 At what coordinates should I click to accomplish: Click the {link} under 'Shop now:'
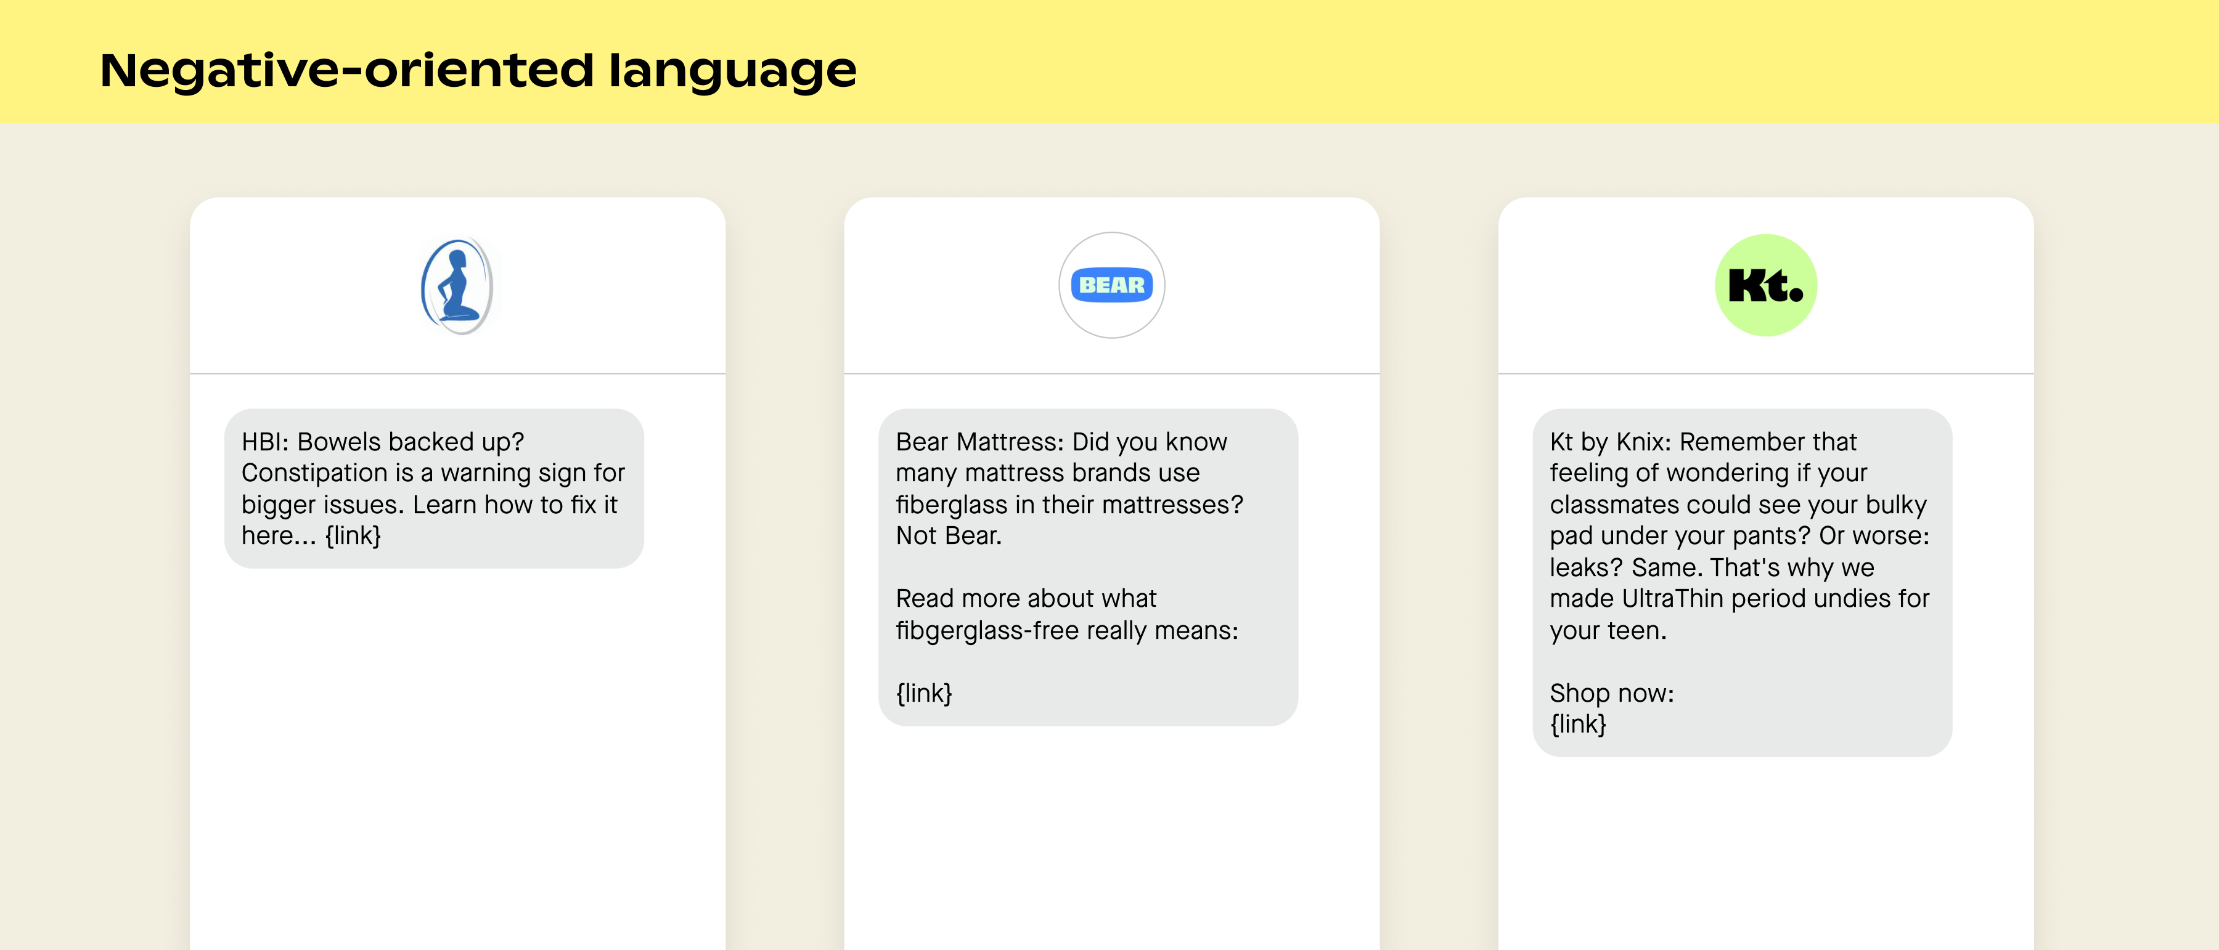(1578, 725)
